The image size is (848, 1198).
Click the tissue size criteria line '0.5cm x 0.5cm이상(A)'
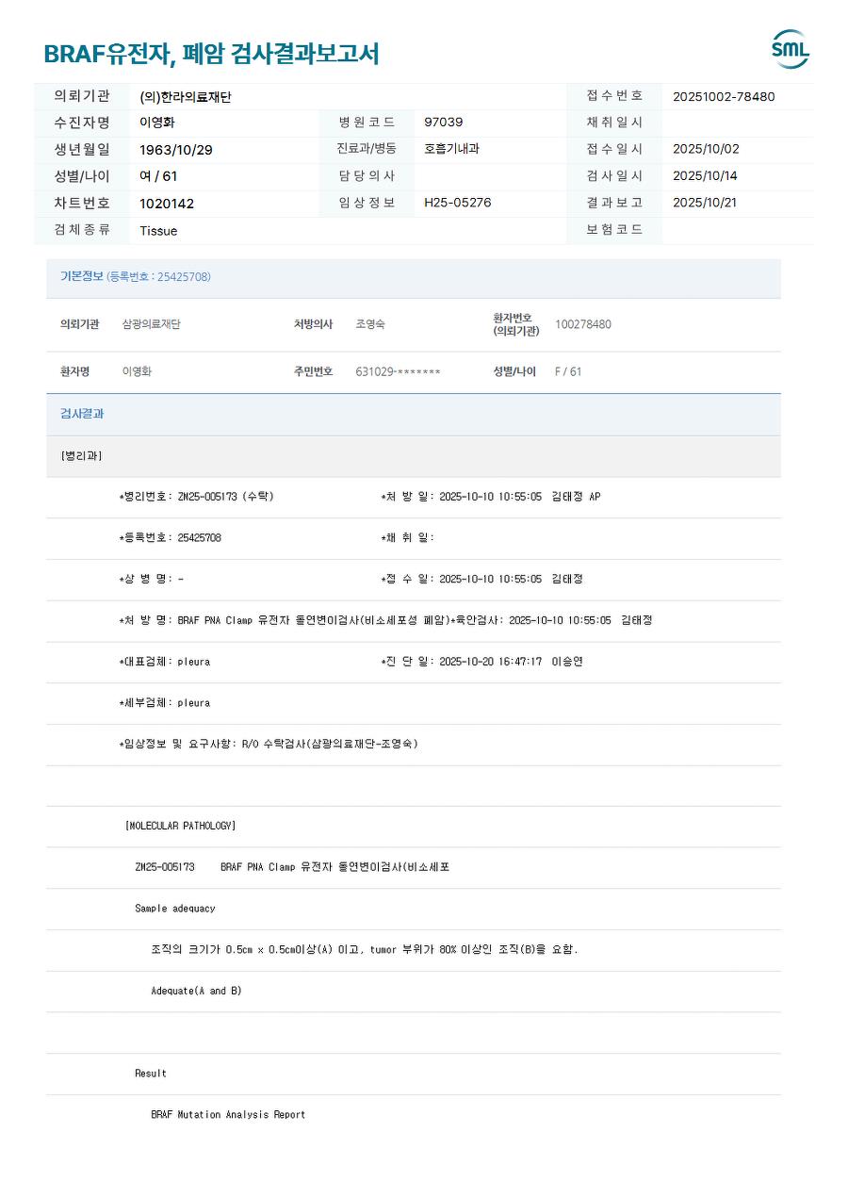coord(365,950)
